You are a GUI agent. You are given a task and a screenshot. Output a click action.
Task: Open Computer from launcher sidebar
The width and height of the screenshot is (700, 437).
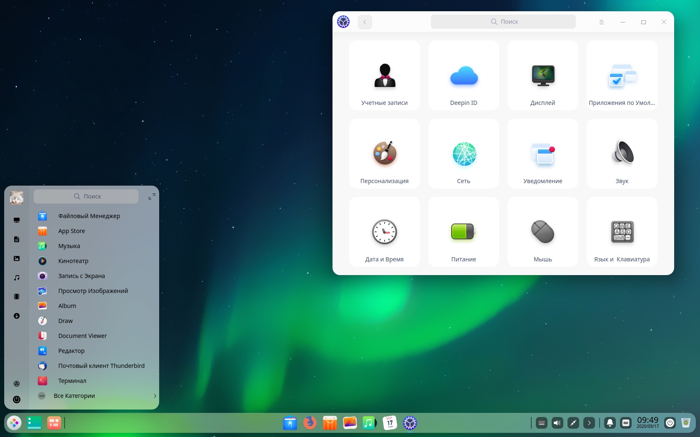pos(17,220)
